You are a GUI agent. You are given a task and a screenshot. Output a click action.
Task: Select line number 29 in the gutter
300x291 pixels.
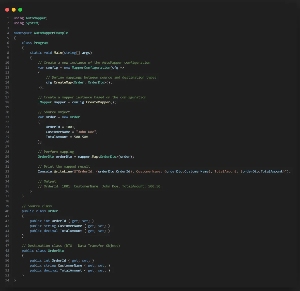[7, 156]
